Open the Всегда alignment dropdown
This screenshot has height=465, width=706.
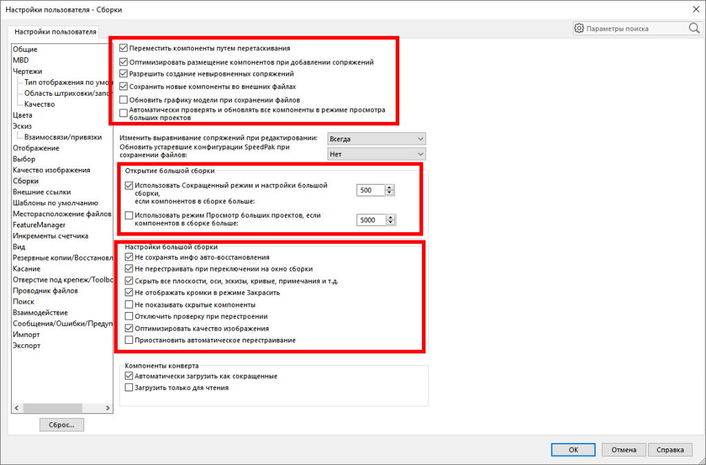click(x=376, y=138)
